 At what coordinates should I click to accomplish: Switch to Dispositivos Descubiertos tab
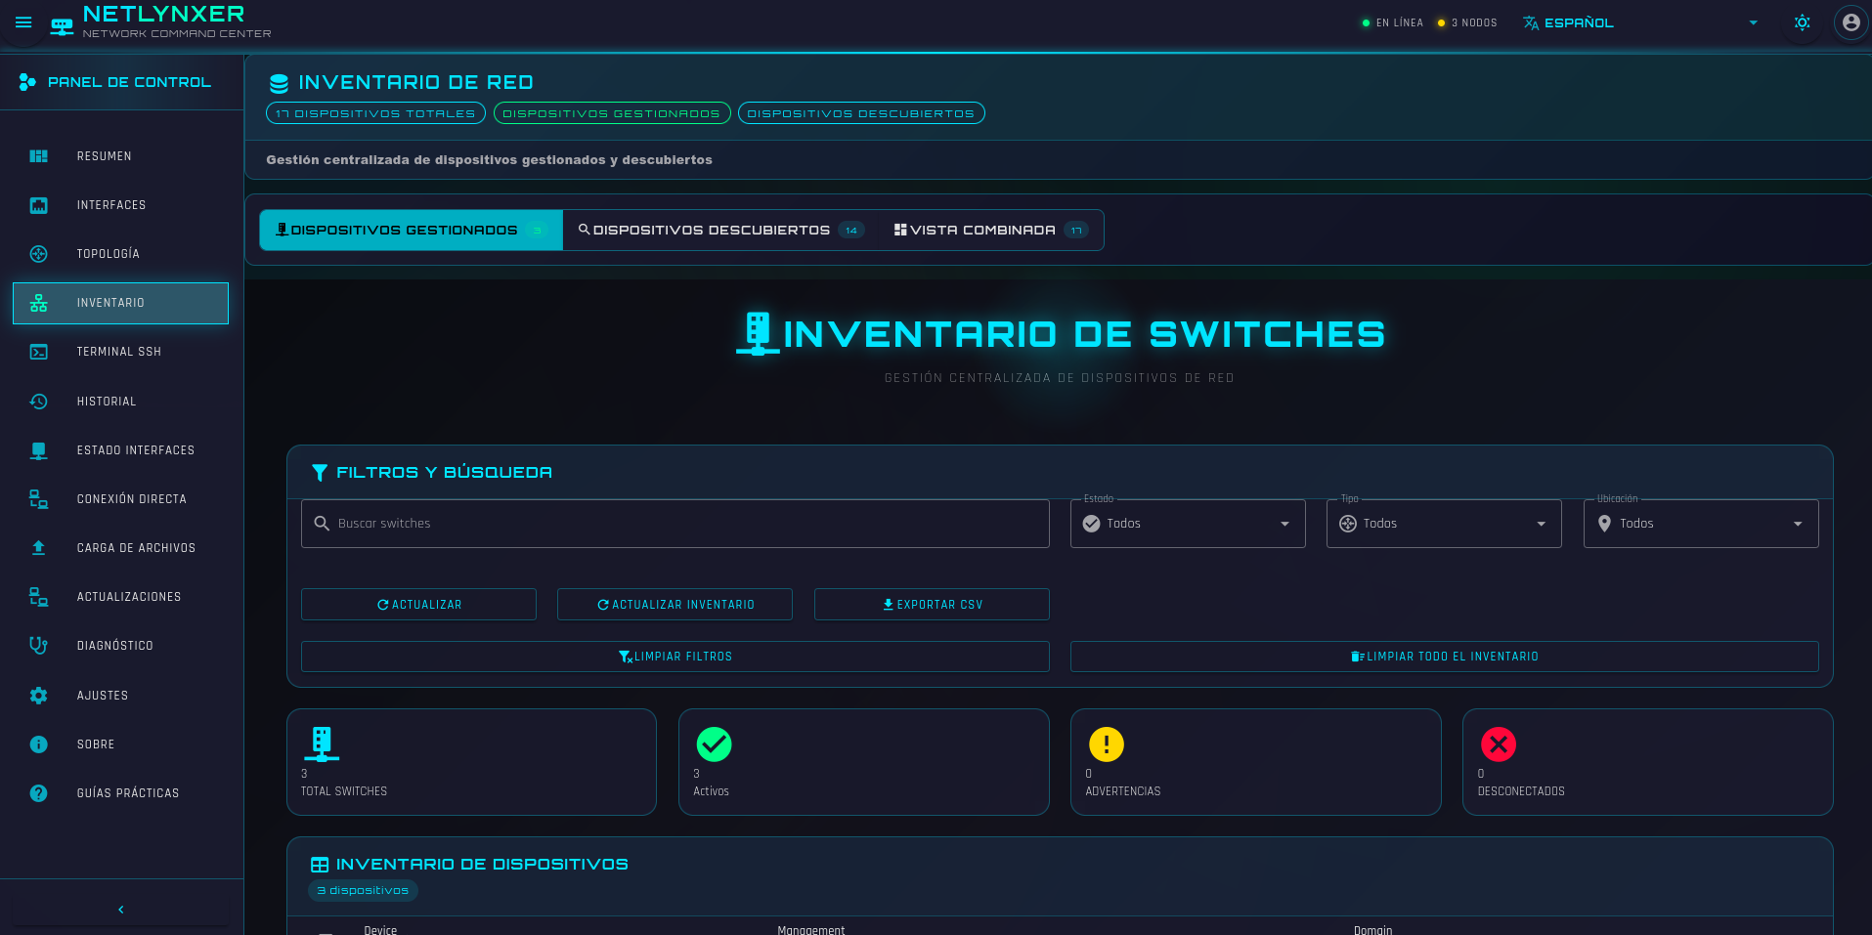coord(720,231)
